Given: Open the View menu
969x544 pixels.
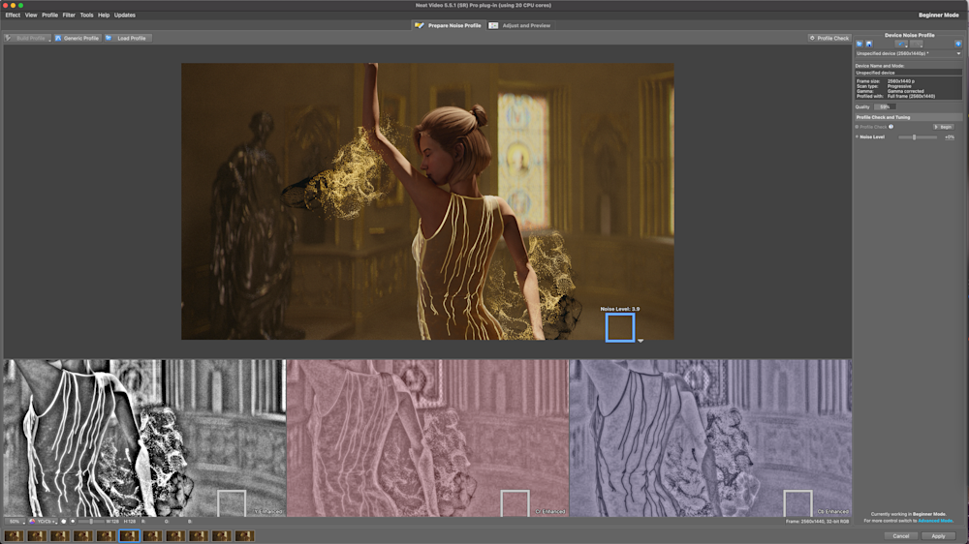Looking at the screenshot, I should tap(31, 15).
